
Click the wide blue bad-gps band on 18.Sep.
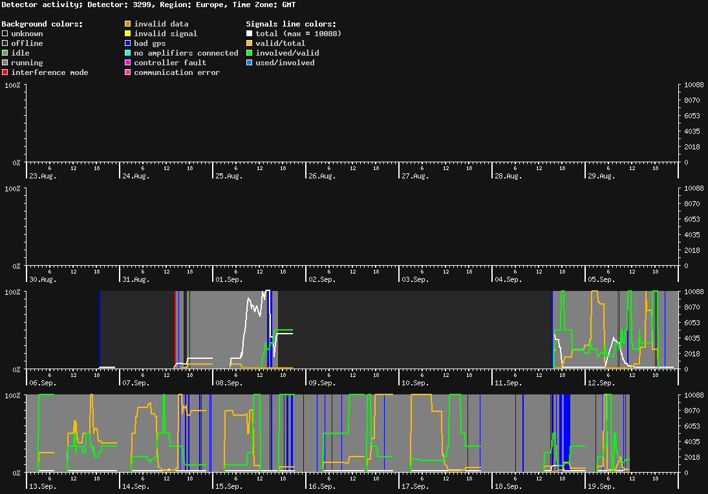coord(566,433)
